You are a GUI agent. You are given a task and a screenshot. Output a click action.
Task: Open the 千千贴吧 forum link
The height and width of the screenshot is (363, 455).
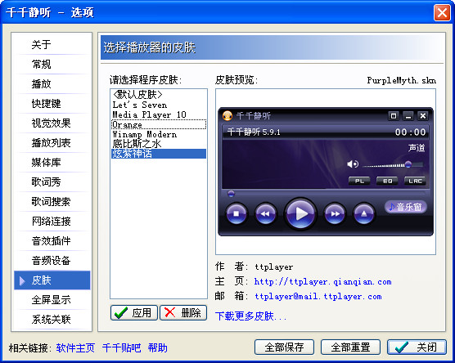[x=122, y=347]
